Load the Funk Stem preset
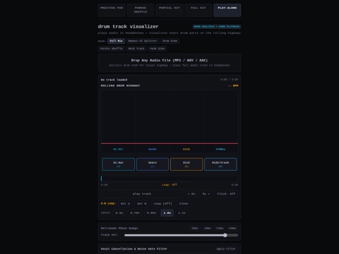The height and width of the screenshot is (254, 339). point(157,48)
